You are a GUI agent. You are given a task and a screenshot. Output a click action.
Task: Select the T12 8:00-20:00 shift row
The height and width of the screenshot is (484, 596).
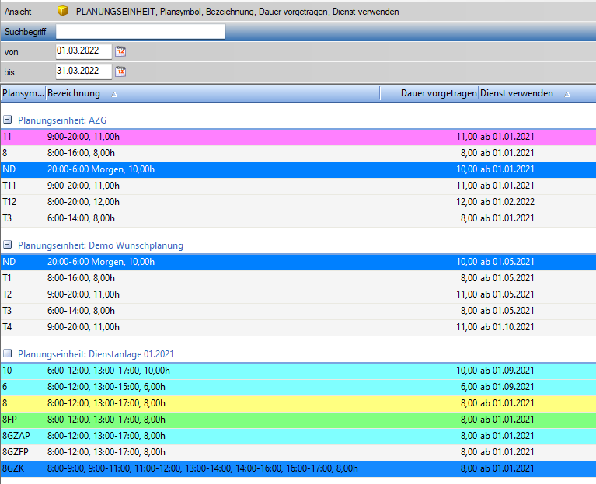233,202
